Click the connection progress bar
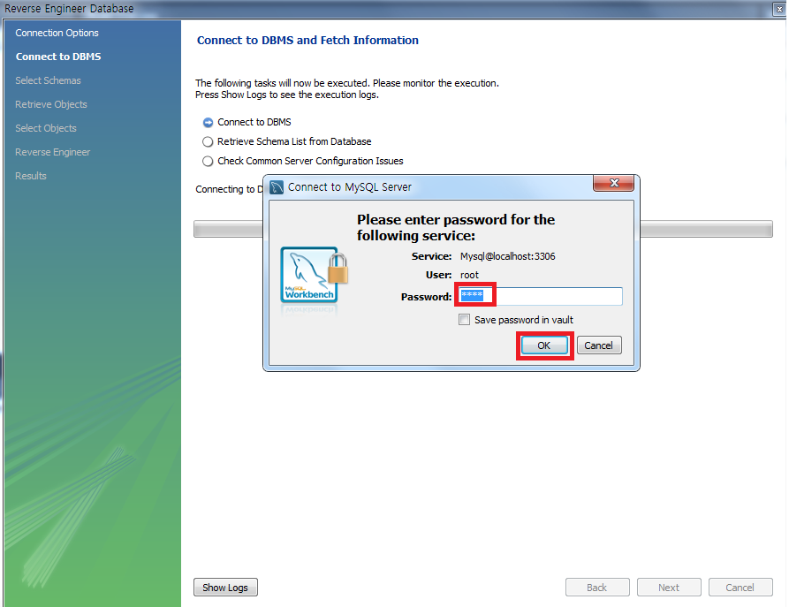Viewport: 789px width, 607px height. (x=483, y=229)
